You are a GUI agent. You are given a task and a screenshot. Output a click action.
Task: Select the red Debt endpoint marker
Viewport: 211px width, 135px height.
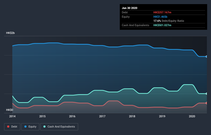click(x=207, y=103)
